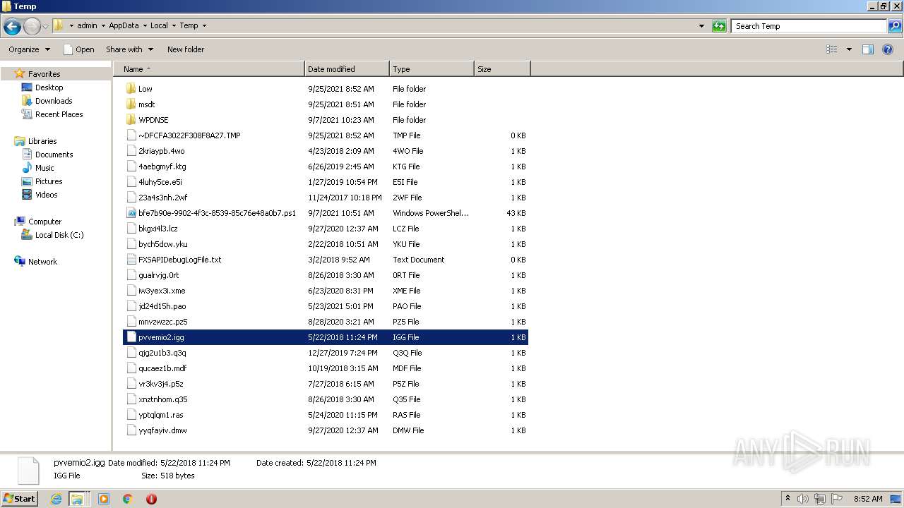Select the file yptqlqm1.ras

tap(326, 415)
